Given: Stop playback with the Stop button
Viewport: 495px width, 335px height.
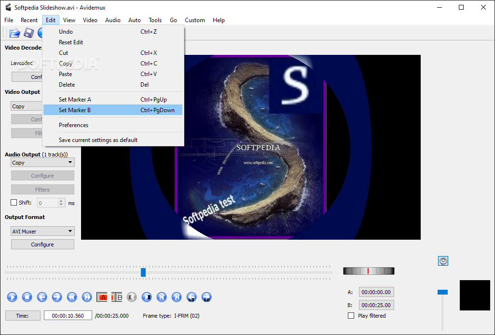Looking at the screenshot, I should (x=27, y=297).
